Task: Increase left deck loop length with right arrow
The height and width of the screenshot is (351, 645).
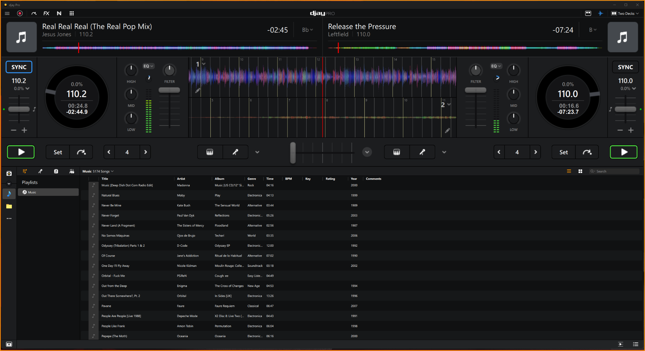Action: click(145, 152)
